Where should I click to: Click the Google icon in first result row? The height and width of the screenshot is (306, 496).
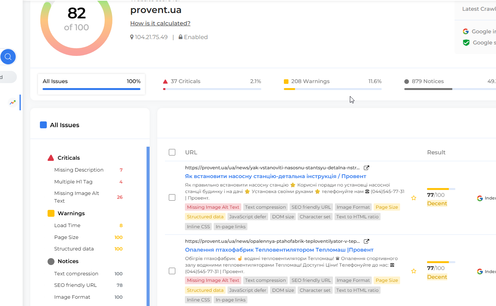click(x=480, y=198)
